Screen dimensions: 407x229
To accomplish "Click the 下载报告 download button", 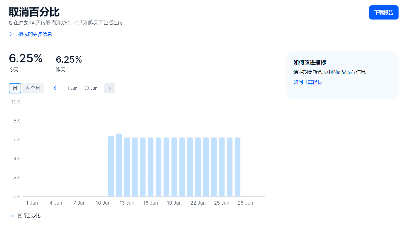I will (383, 12).
